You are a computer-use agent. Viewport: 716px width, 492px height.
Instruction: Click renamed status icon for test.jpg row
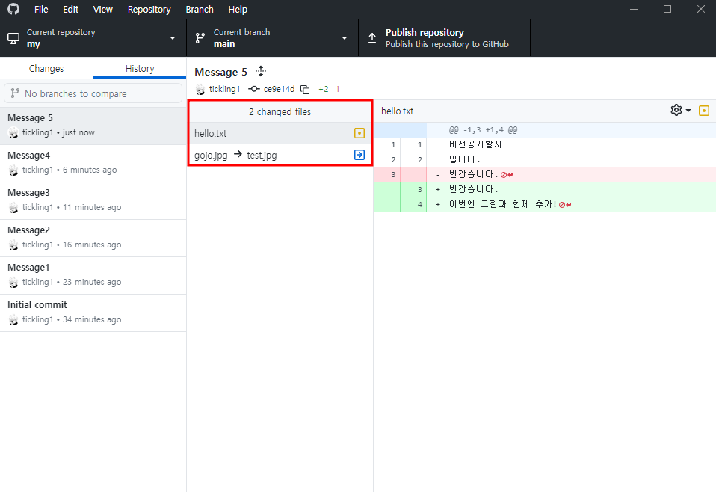coord(359,155)
